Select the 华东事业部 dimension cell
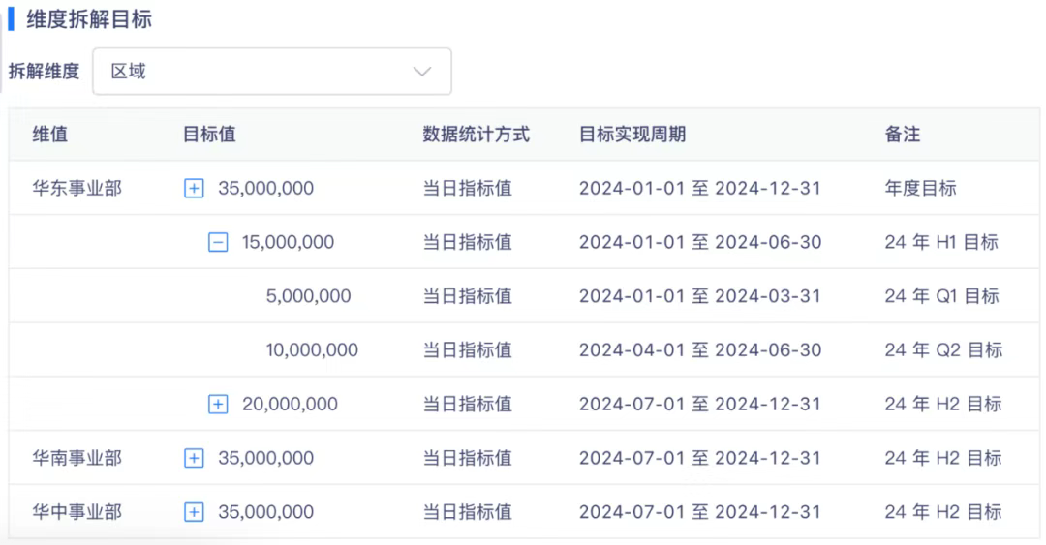This screenshot has height=545, width=1046. 77,189
